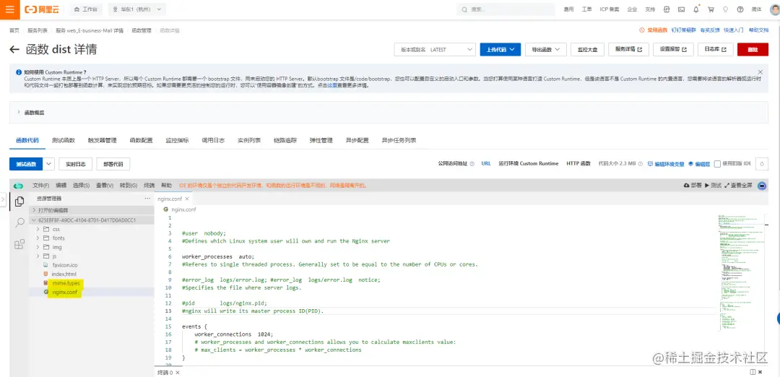Switch to the 触发器管理 tab
Viewport: 780px width, 377px height.
point(102,140)
